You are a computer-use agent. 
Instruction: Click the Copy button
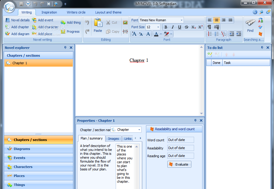pyautogui.click(x=113, y=31)
